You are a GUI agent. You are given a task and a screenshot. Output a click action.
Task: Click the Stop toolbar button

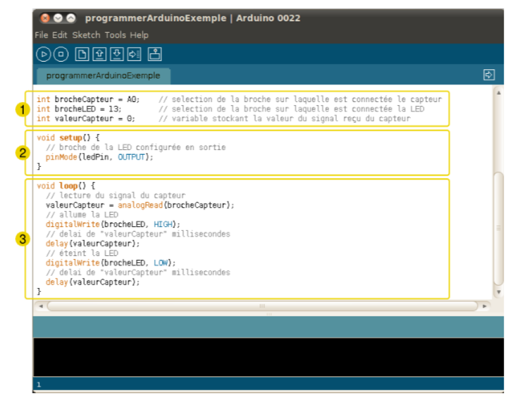[x=61, y=54]
